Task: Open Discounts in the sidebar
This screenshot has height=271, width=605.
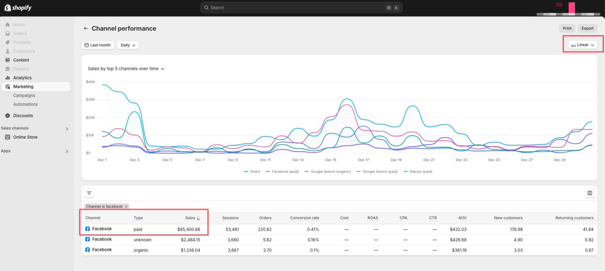Action: coord(23,116)
